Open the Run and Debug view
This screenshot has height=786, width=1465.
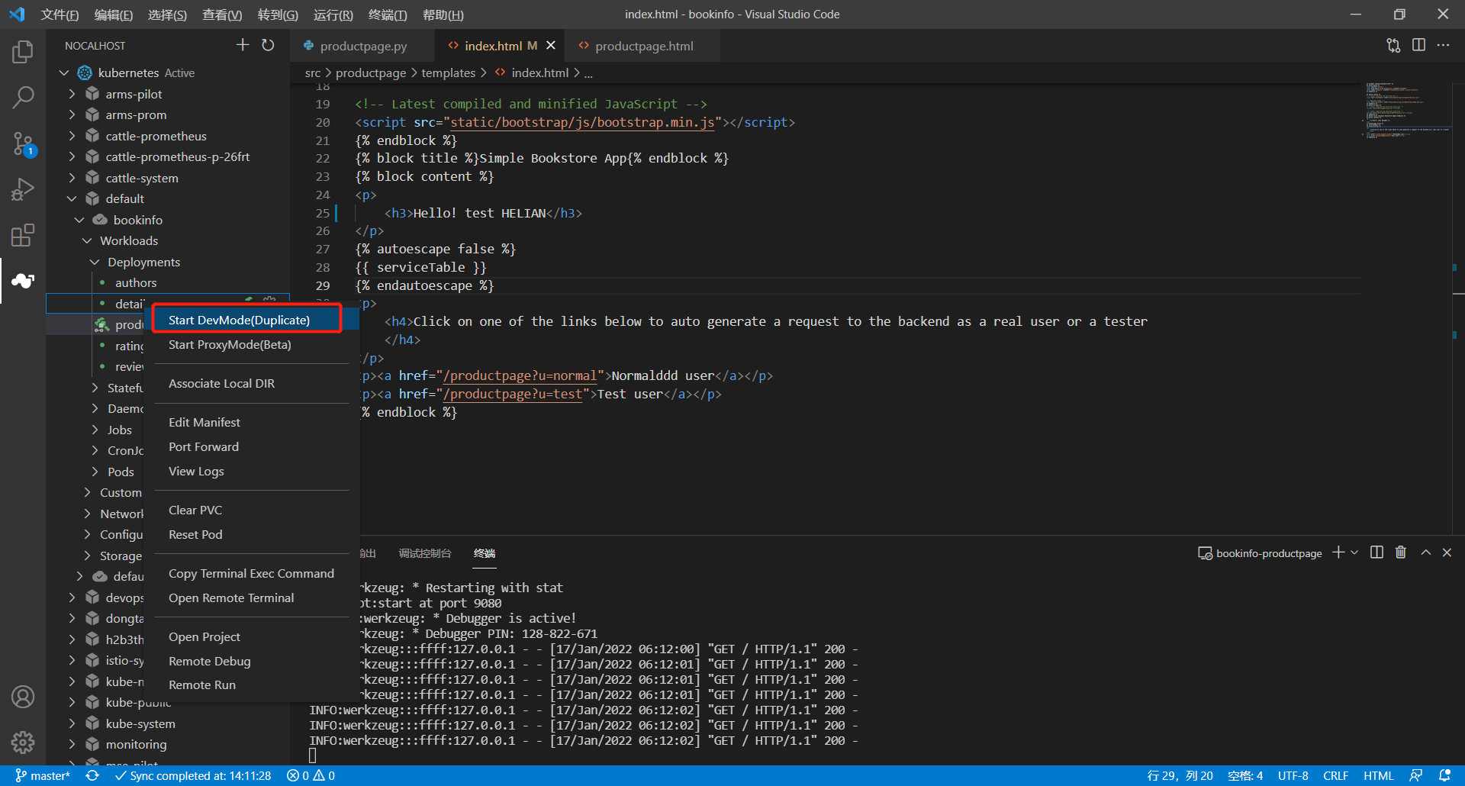23,189
